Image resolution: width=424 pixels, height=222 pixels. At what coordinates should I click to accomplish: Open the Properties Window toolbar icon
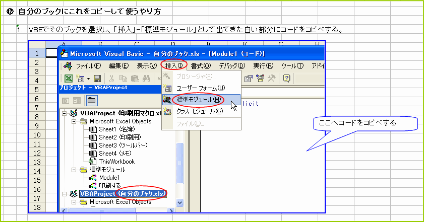click(248, 79)
